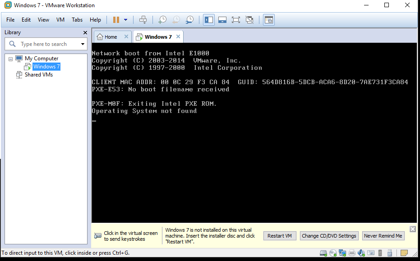
Task: Open the Tabs menu
Action: 77,20
